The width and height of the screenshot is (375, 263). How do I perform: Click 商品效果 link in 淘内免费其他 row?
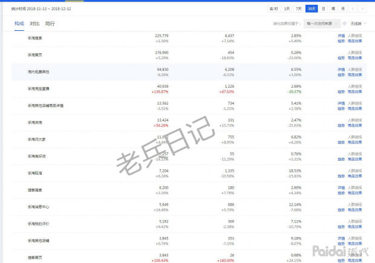point(354,75)
